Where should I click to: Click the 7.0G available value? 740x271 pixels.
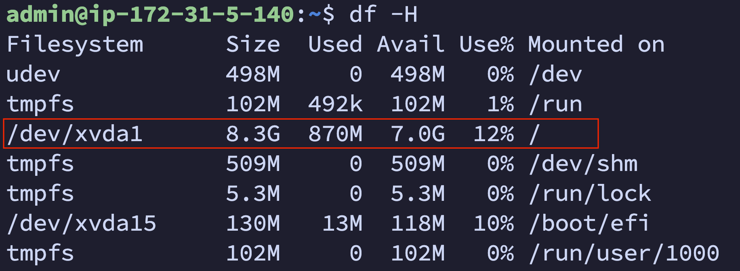point(418,134)
